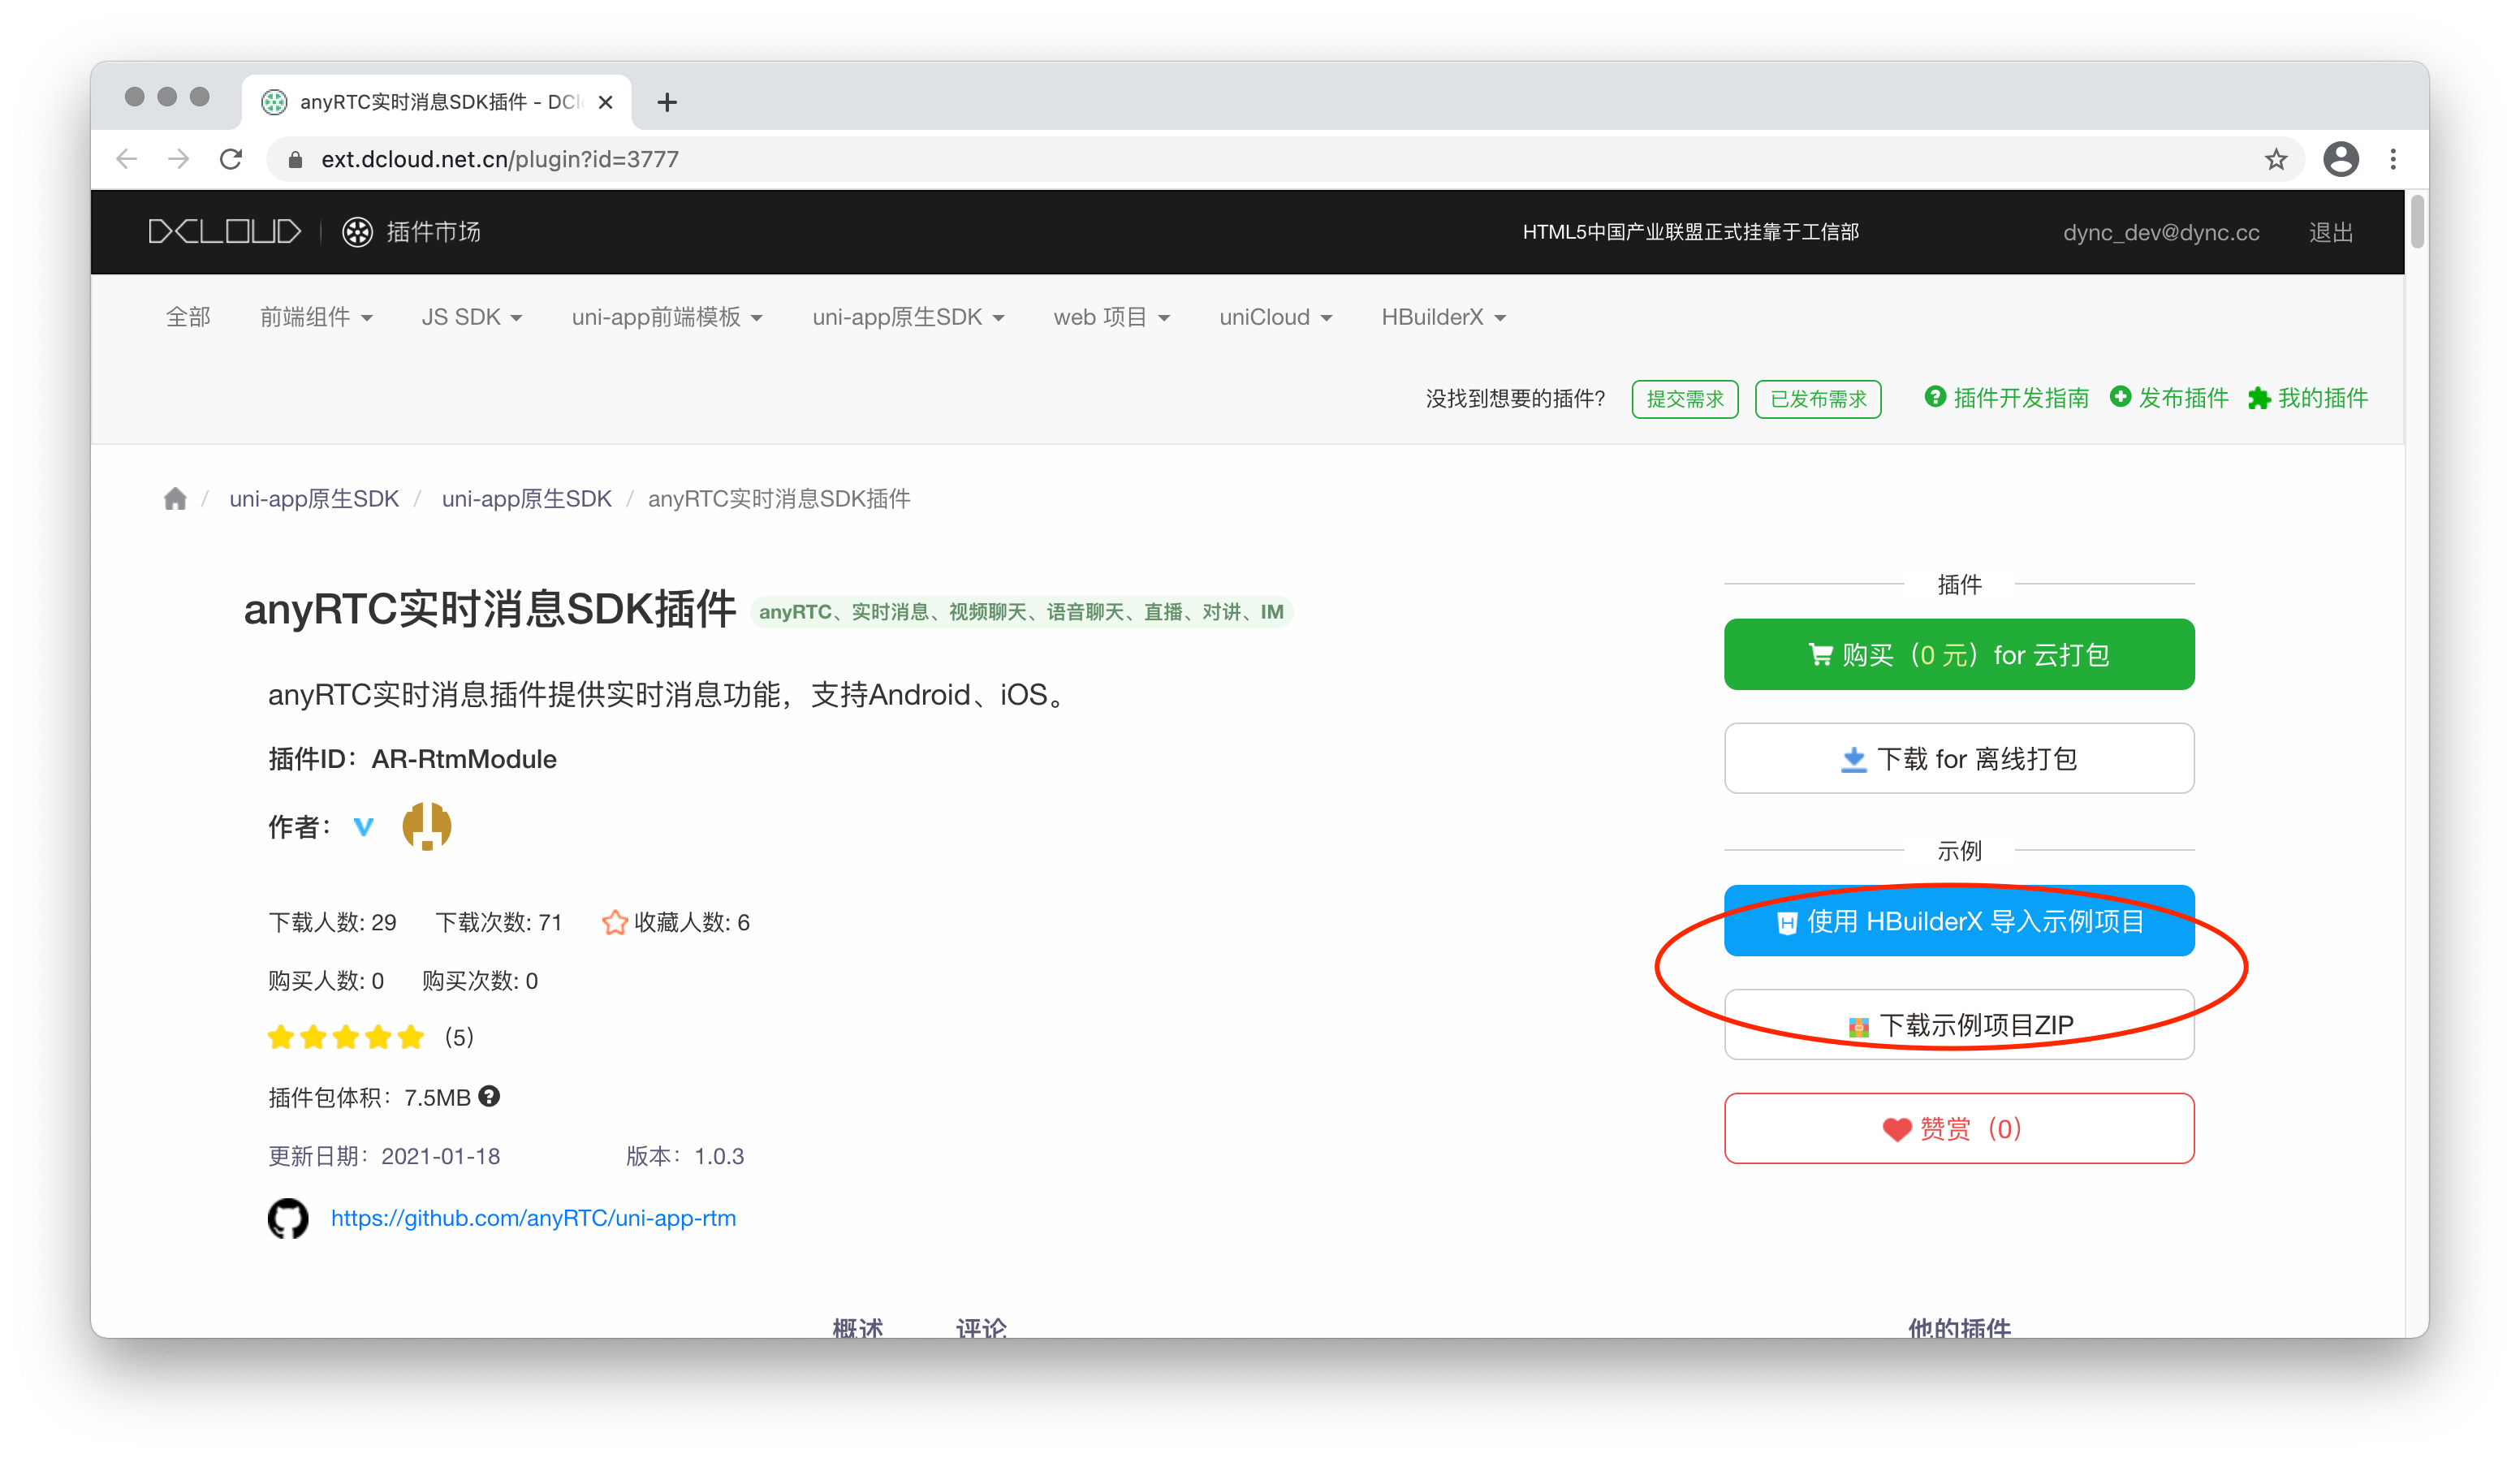The image size is (2520, 1458).
Task: Click the 我的插件 puzzle icon
Action: [2259, 398]
